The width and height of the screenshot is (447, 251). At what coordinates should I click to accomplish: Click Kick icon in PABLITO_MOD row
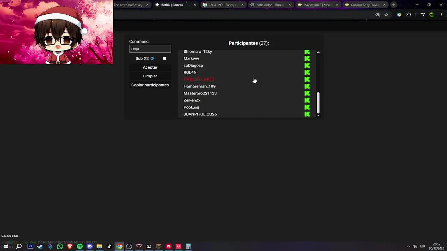pos(307,79)
